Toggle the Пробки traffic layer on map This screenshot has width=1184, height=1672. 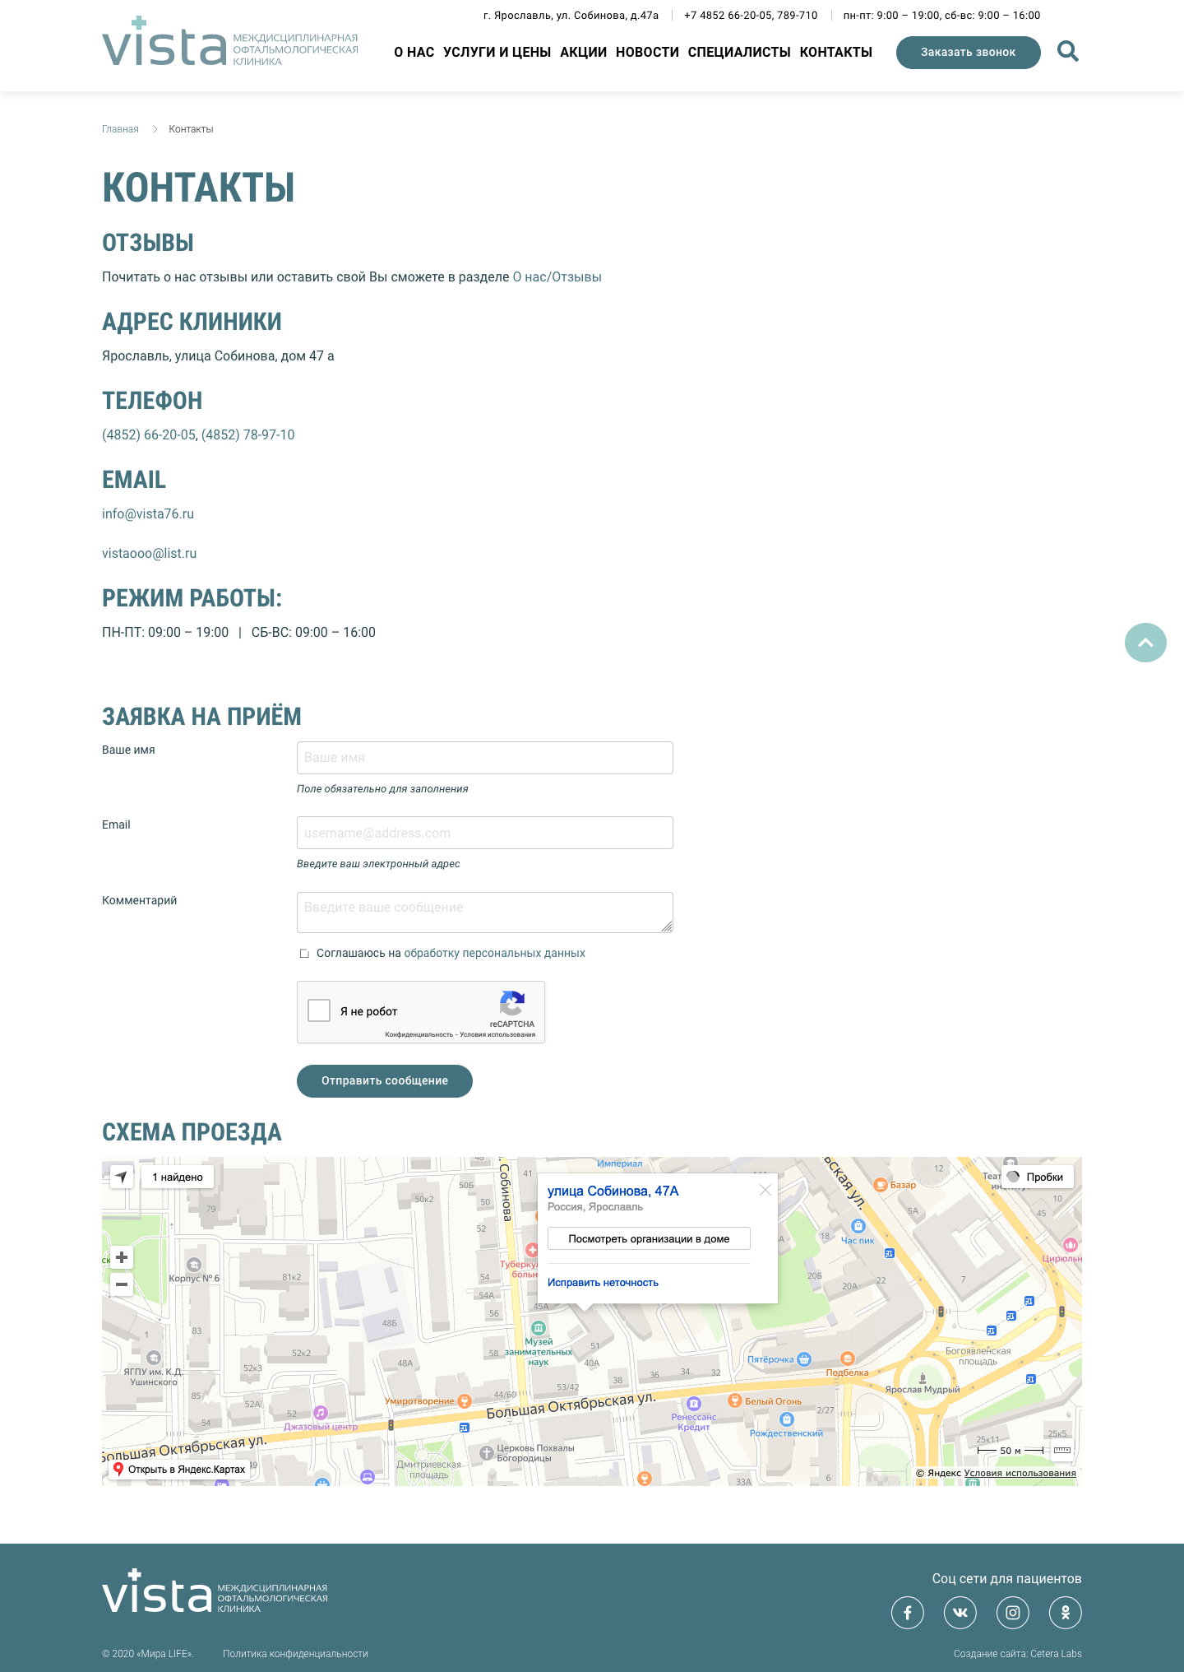point(1037,1177)
